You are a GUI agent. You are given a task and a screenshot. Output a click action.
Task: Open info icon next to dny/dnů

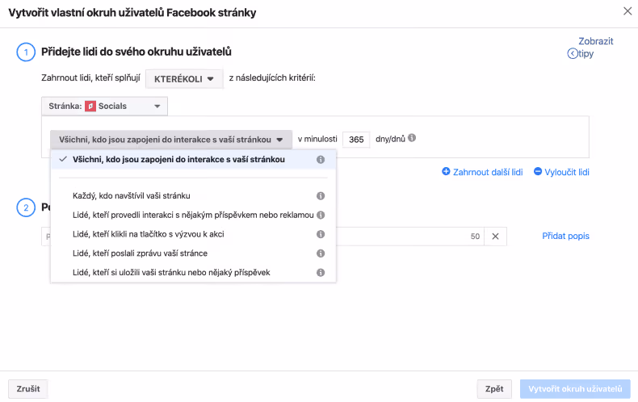(x=412, y=138)
